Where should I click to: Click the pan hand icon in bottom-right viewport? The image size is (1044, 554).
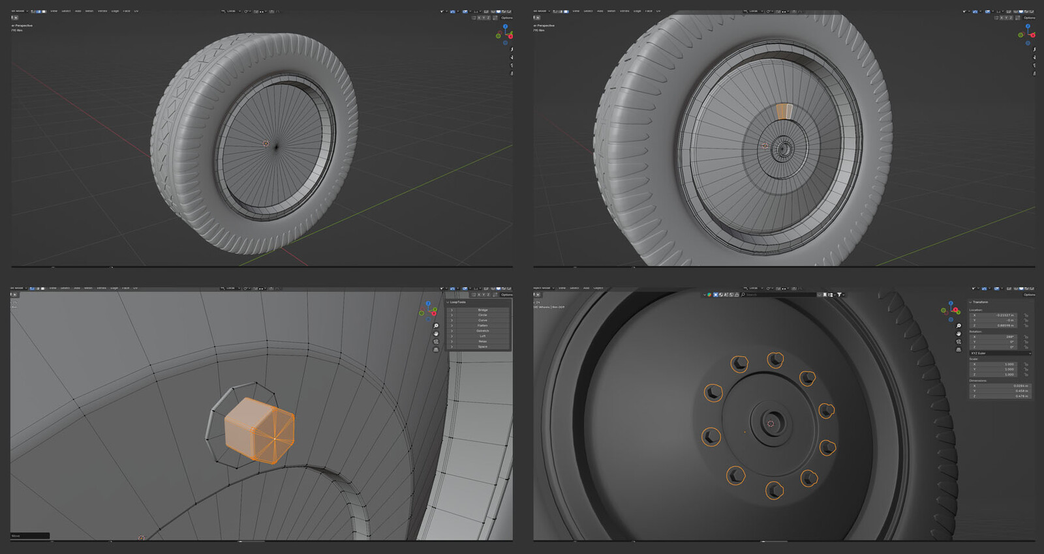coord(959,334)
